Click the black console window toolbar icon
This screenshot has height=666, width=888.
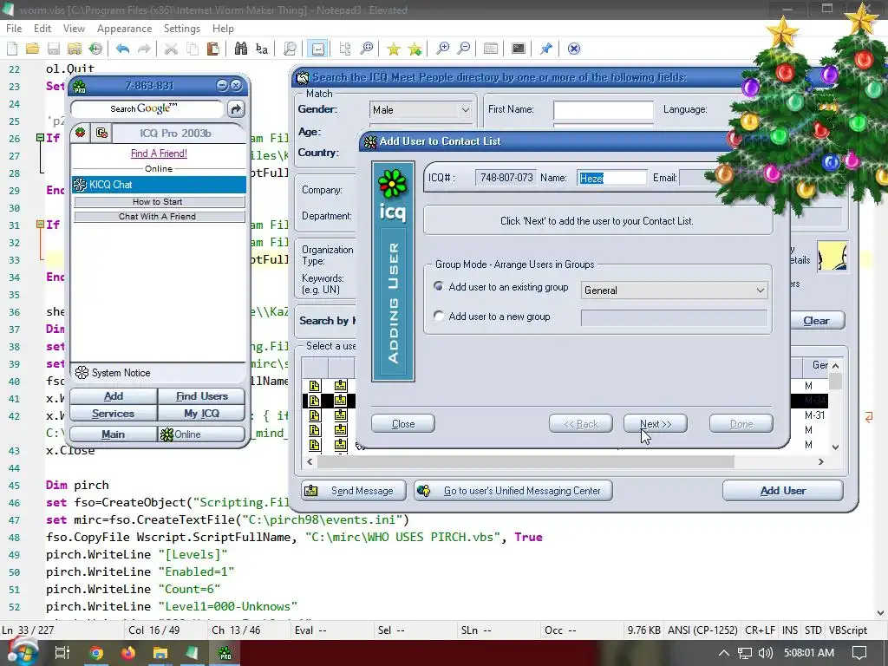point(519,49)
